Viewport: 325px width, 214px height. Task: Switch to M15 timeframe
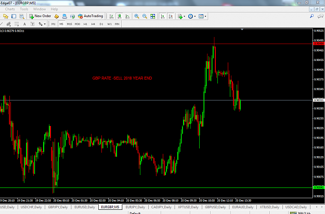pos(69,24)
